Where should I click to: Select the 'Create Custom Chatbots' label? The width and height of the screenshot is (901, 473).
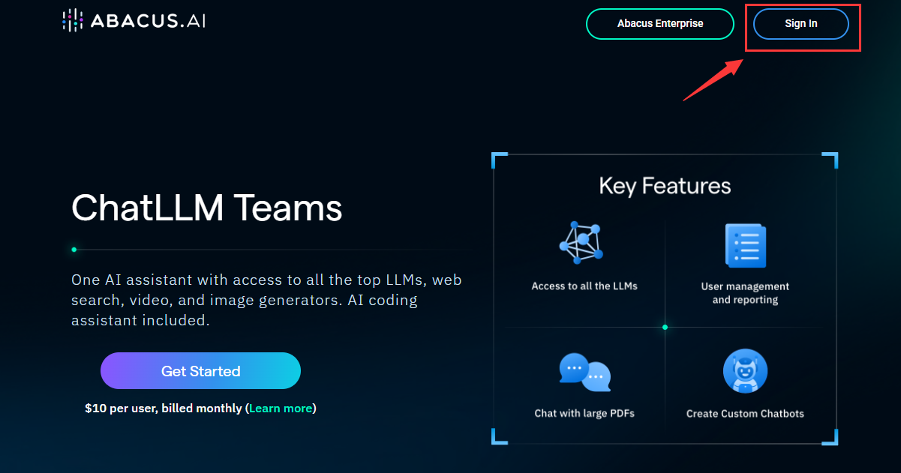pyautogui.click(x=745, y=414)
